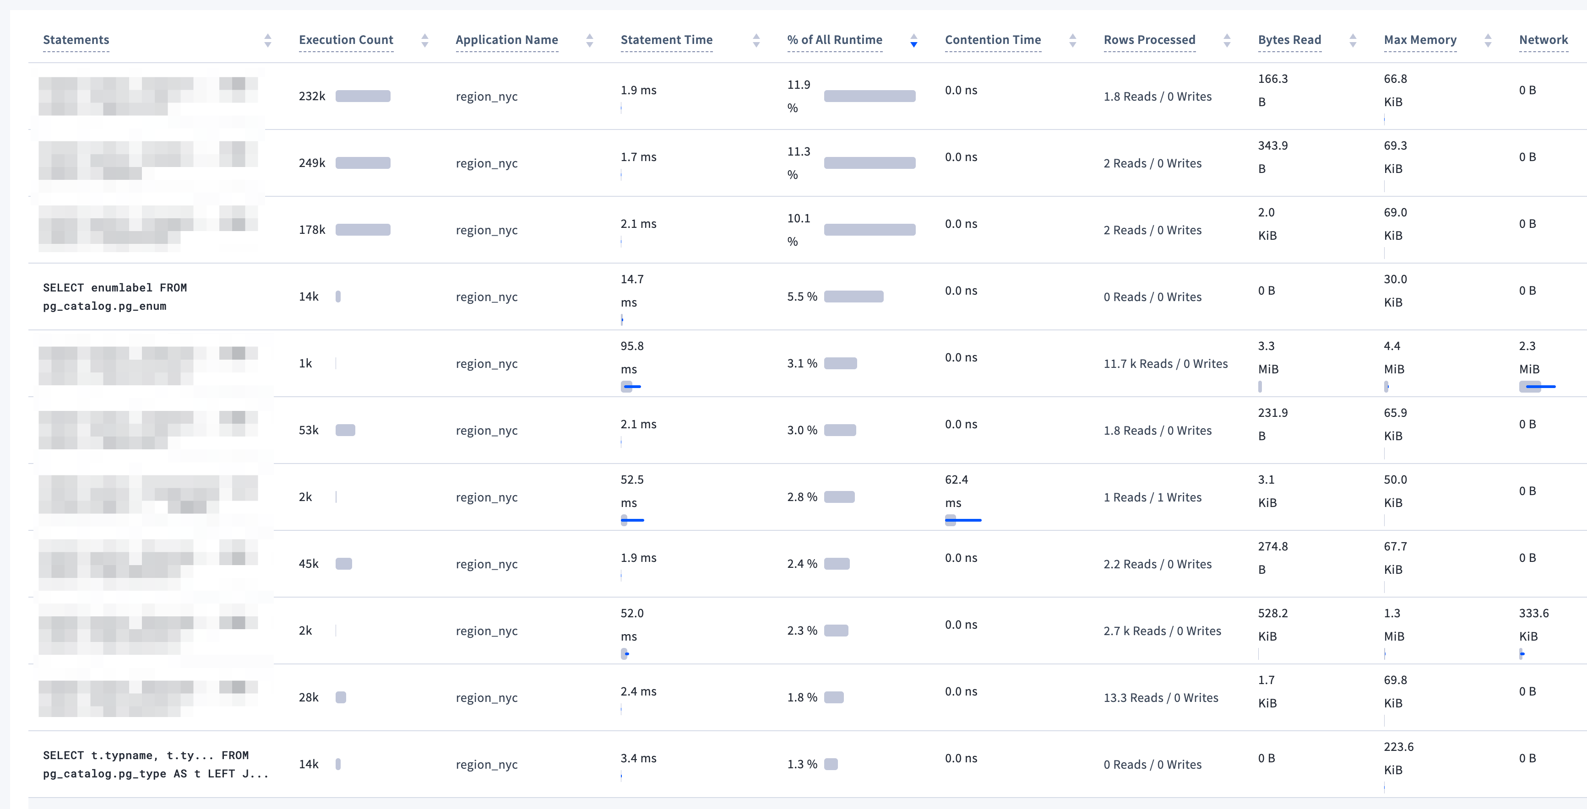Viewport: 1587px width, 809px height.
Task: Click the sort arrows beside Statements header
Action: [x=267, y=40]
